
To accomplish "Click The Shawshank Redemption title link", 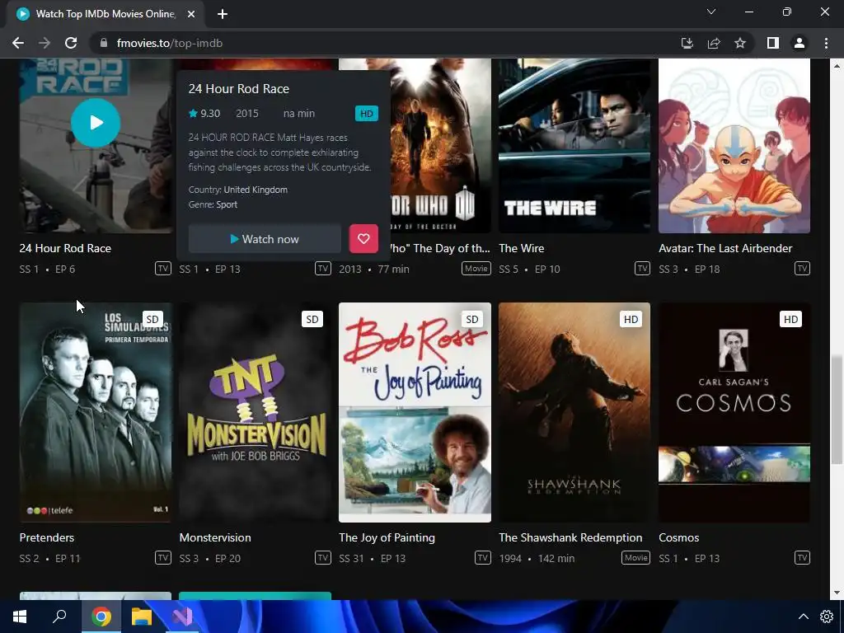I will point(570,537).
